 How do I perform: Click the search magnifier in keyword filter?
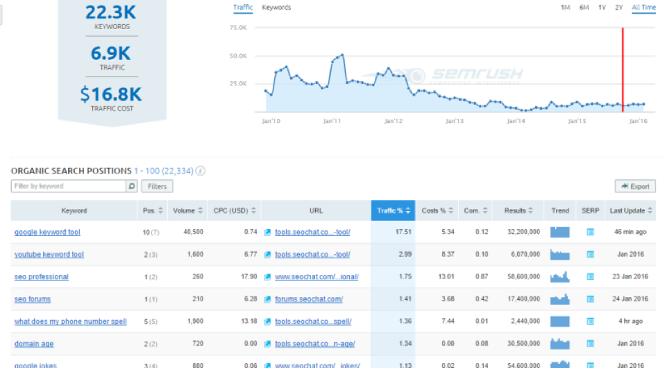(131, 186)
